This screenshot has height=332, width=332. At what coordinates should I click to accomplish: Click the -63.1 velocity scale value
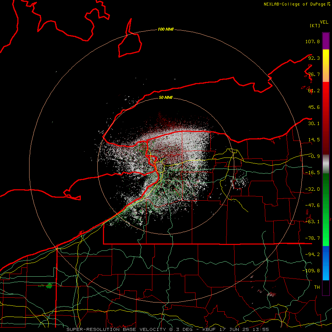coord(312,222)
